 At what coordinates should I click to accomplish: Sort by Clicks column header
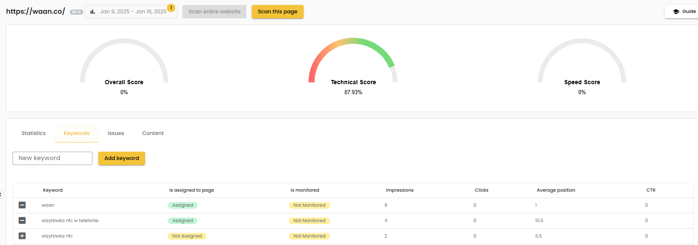[x=481, y=190]
